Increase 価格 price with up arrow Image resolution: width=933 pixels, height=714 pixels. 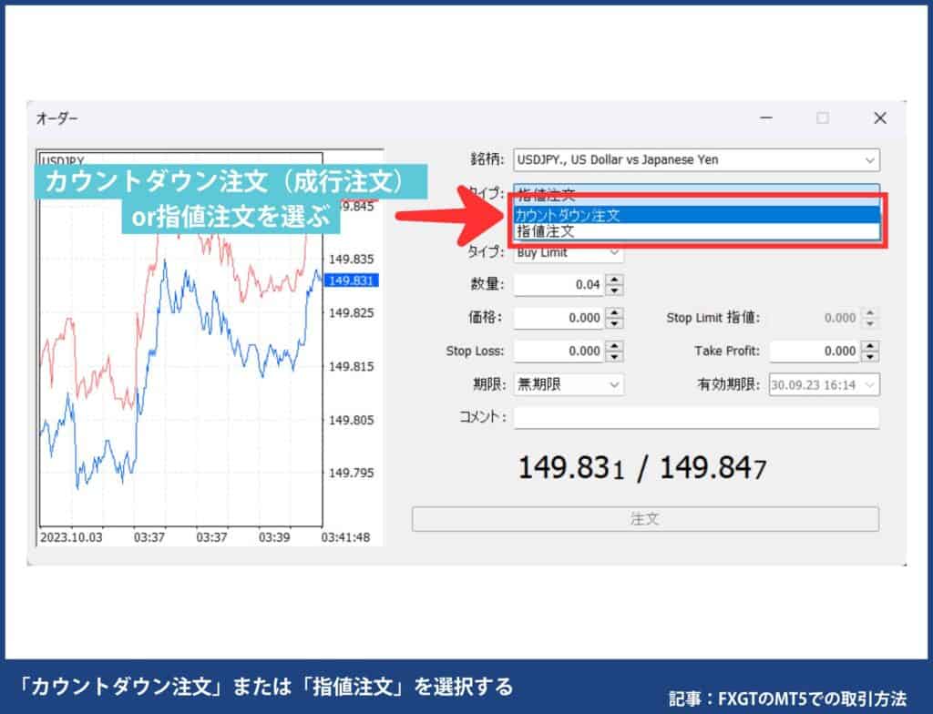[614, 312]
